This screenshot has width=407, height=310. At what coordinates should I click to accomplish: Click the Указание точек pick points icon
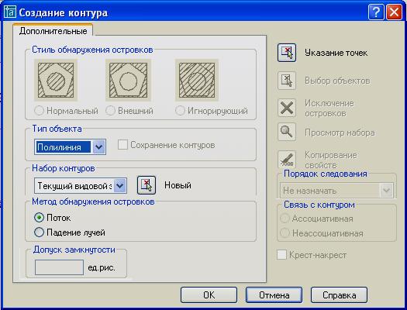[287, 53]
